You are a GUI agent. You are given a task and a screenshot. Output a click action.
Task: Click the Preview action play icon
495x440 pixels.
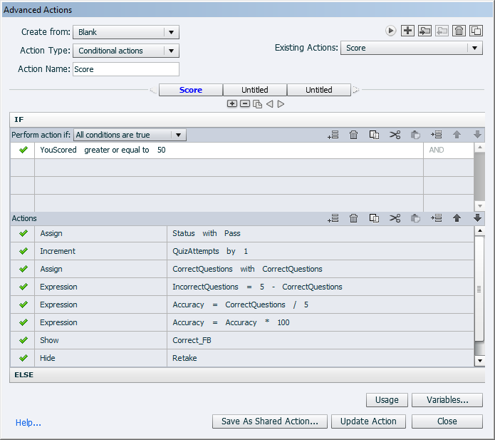(390, 31)
